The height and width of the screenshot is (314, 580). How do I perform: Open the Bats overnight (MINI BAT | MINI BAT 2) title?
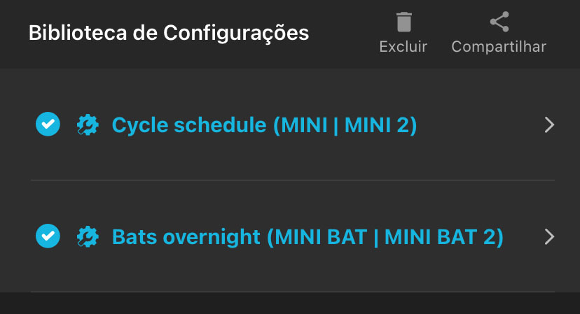[x=308, y=236]
